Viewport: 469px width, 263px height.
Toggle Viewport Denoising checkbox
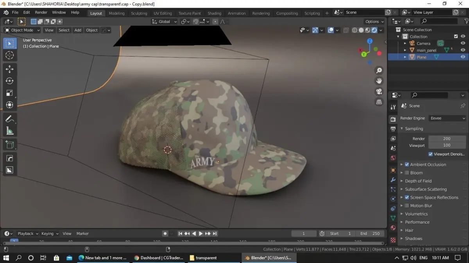430,154
